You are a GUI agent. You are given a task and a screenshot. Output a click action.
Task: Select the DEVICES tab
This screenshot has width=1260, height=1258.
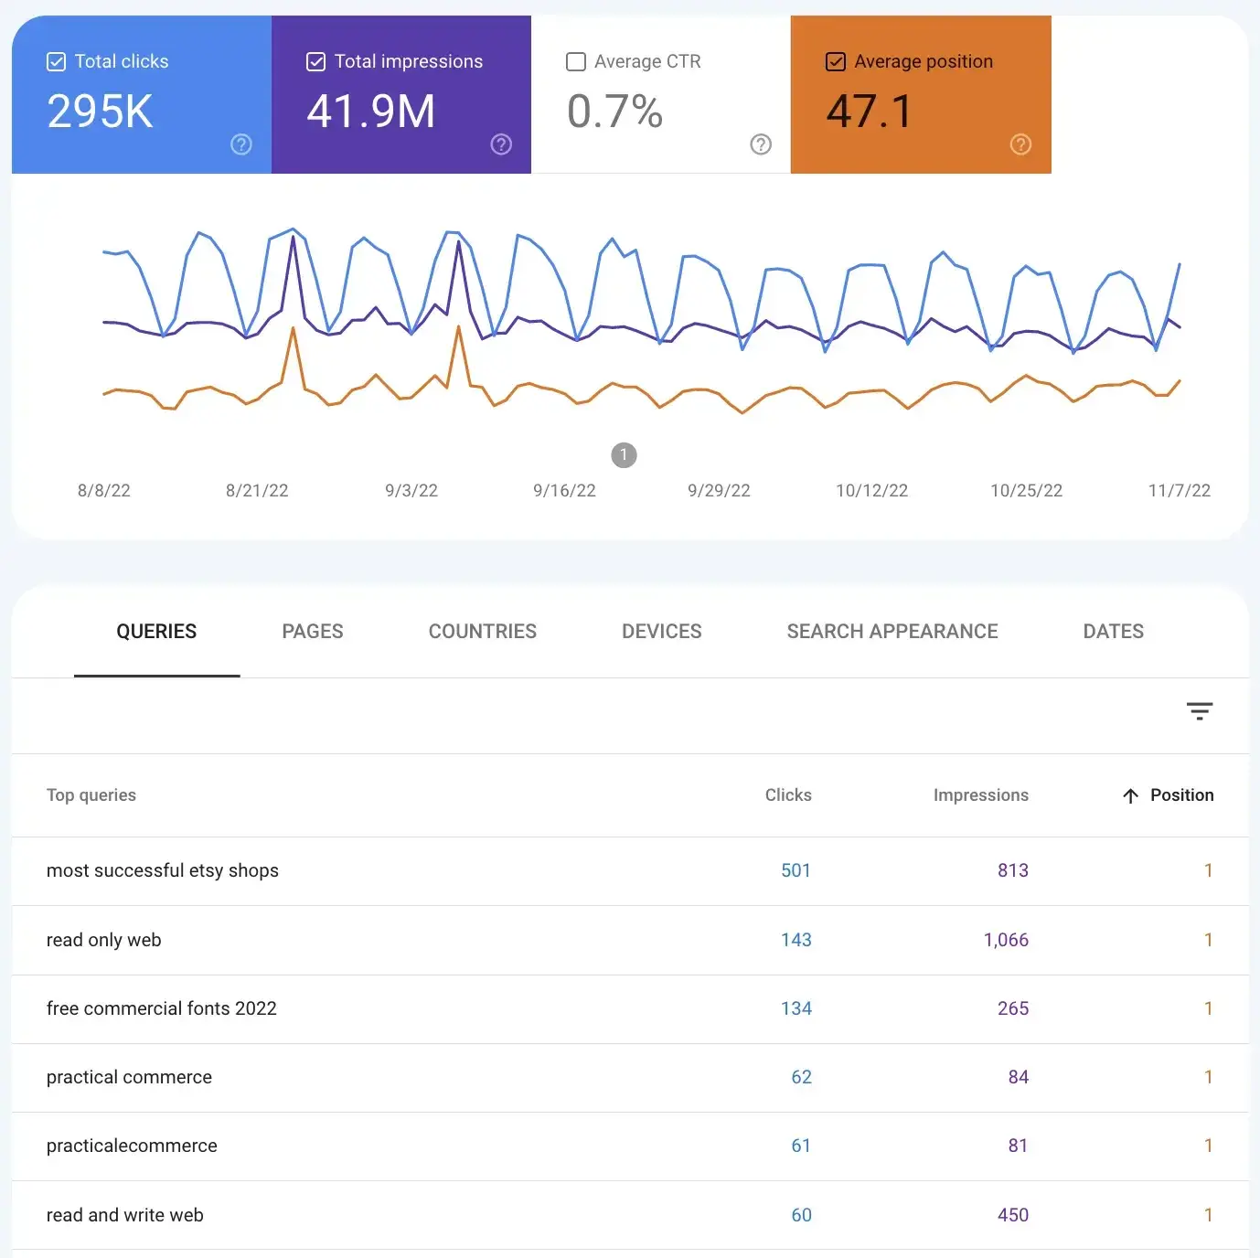click(661, 631)
